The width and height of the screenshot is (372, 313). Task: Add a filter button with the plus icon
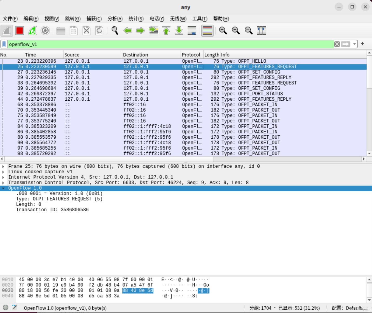(x=362, y=44)
